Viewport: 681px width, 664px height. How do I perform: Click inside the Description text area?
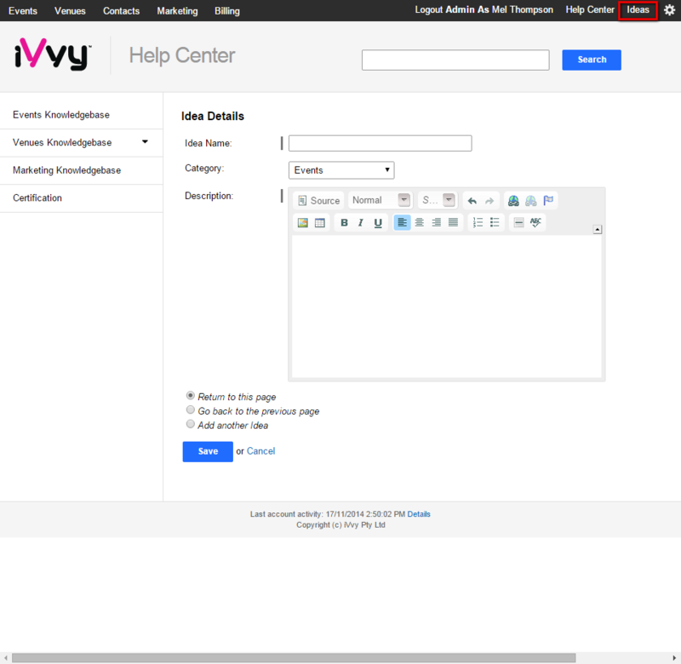446,306
